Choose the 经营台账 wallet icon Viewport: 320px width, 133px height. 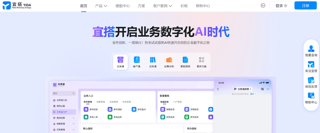click(169, 60)
